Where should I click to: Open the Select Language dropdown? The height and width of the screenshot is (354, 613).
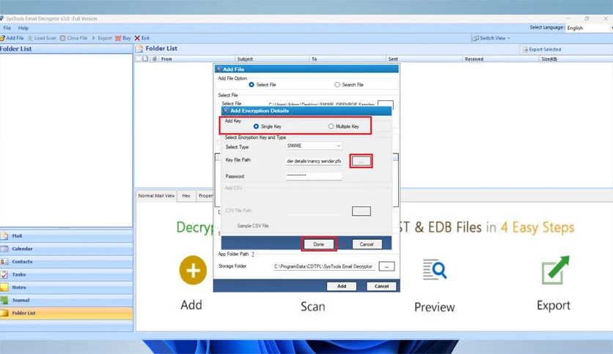(x=589, y=28)
